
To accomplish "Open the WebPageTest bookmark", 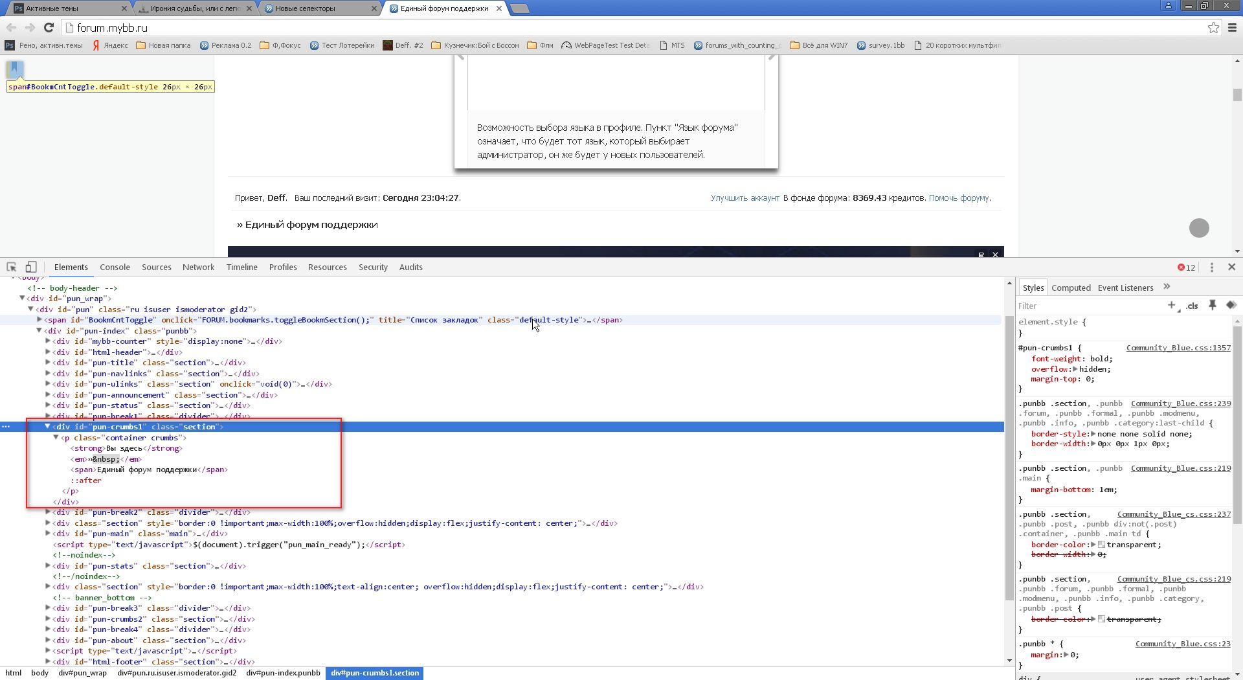I will tap(605, 45).
